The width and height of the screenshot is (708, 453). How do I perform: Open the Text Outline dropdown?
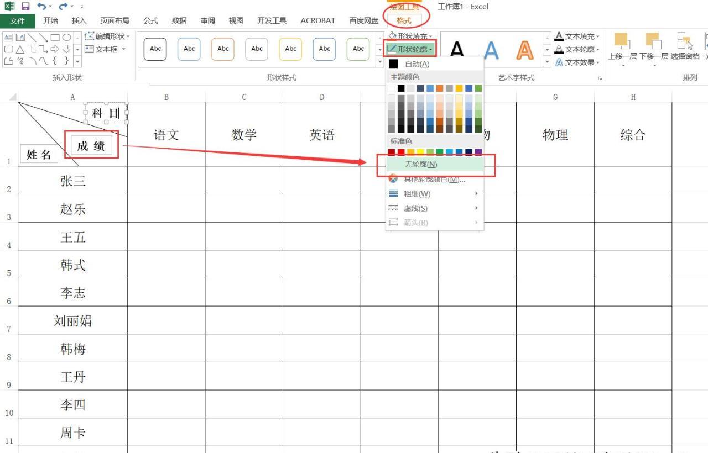(577, 49)
